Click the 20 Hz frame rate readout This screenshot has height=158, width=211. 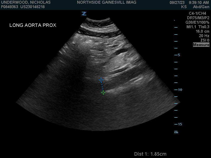(204, 36)
